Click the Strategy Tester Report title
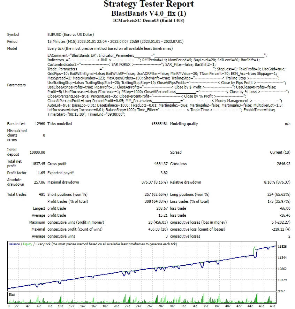Viewport: 295px width, 309px height. pos(149,5)
